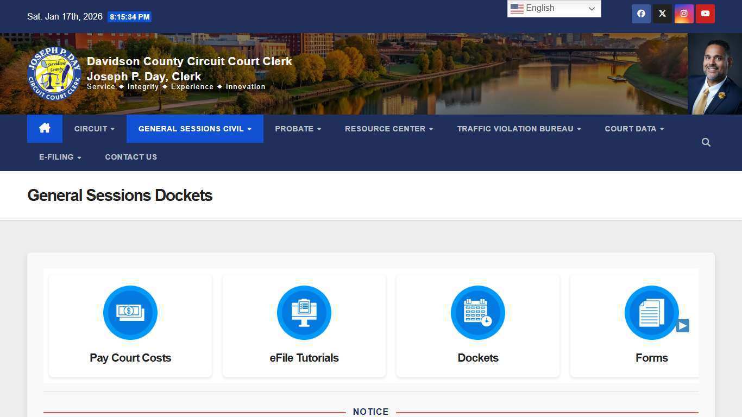Open the X (Twitter) icon

pyautogui.click(x=662, y=14)
